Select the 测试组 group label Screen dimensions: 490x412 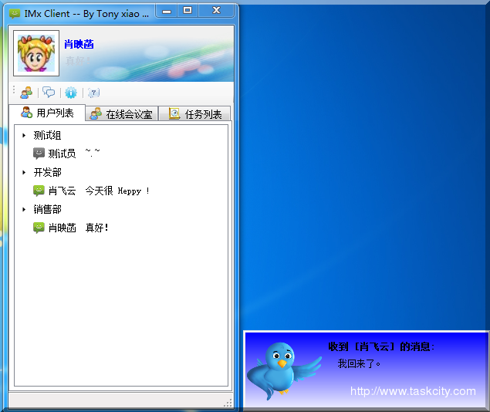click(47, 135)
